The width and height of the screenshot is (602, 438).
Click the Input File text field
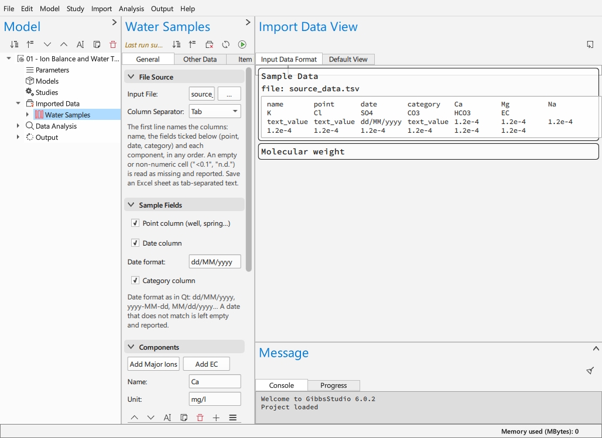[202, 94]
